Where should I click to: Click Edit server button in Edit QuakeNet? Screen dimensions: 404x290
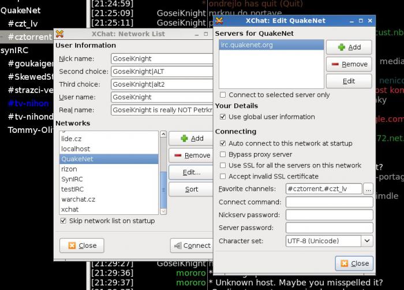coord(349,81)
